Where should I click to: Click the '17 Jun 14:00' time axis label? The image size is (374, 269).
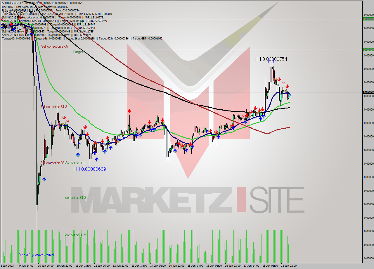tap(251, 265)
